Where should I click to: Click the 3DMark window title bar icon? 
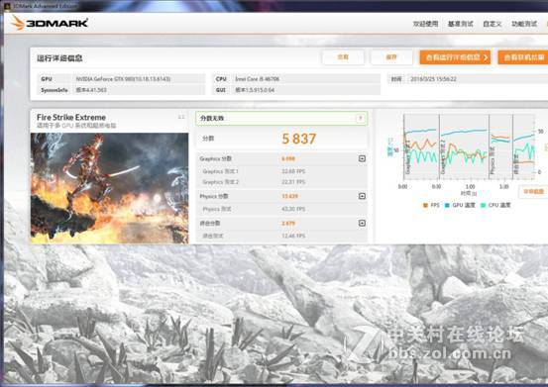[x=7, y=6]
